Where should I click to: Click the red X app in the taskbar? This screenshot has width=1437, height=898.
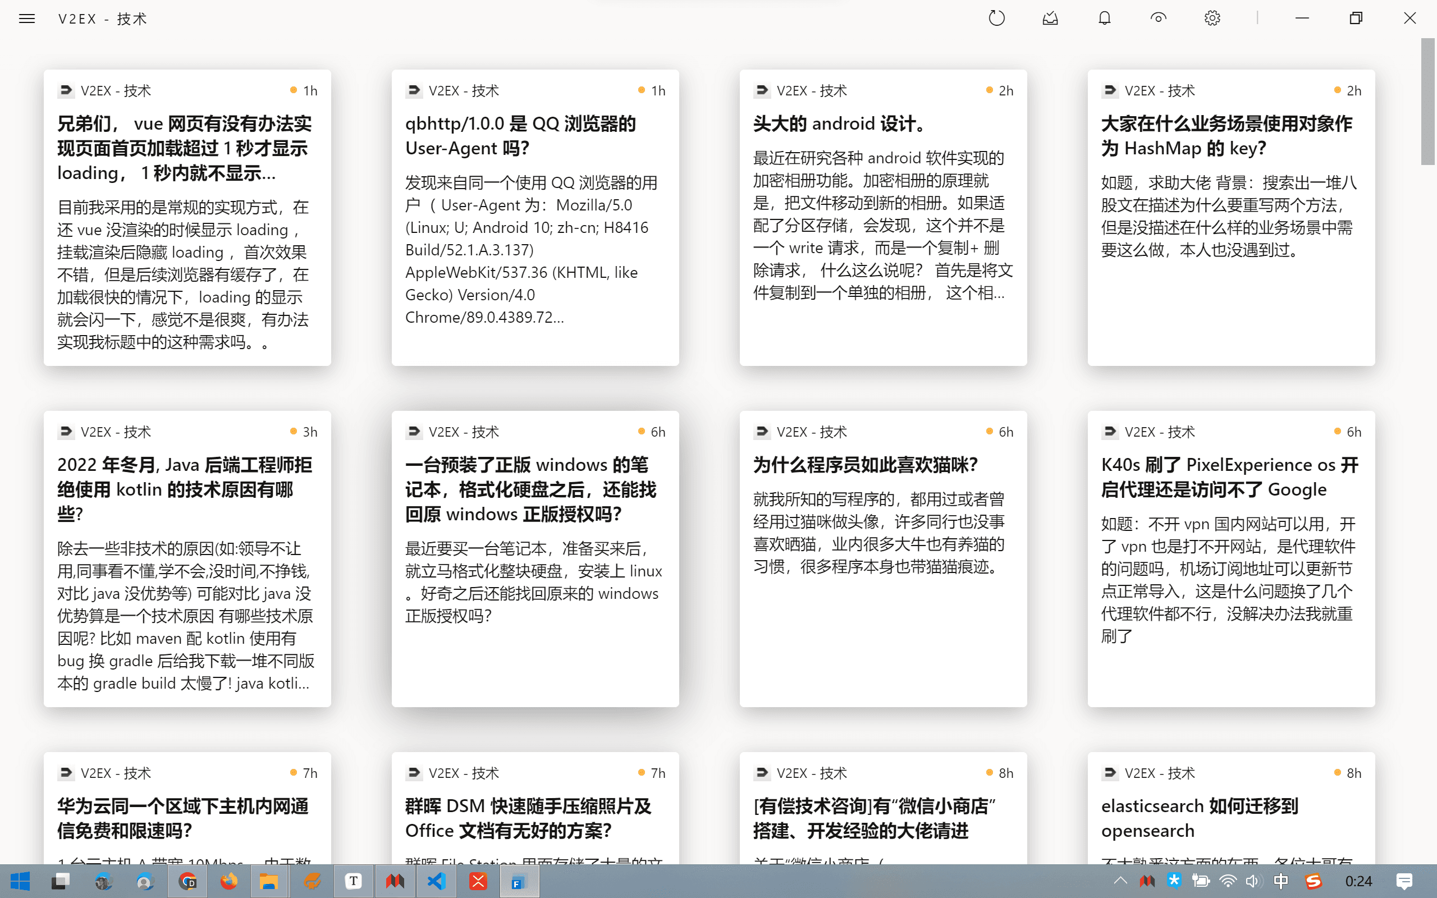(478, 881)
